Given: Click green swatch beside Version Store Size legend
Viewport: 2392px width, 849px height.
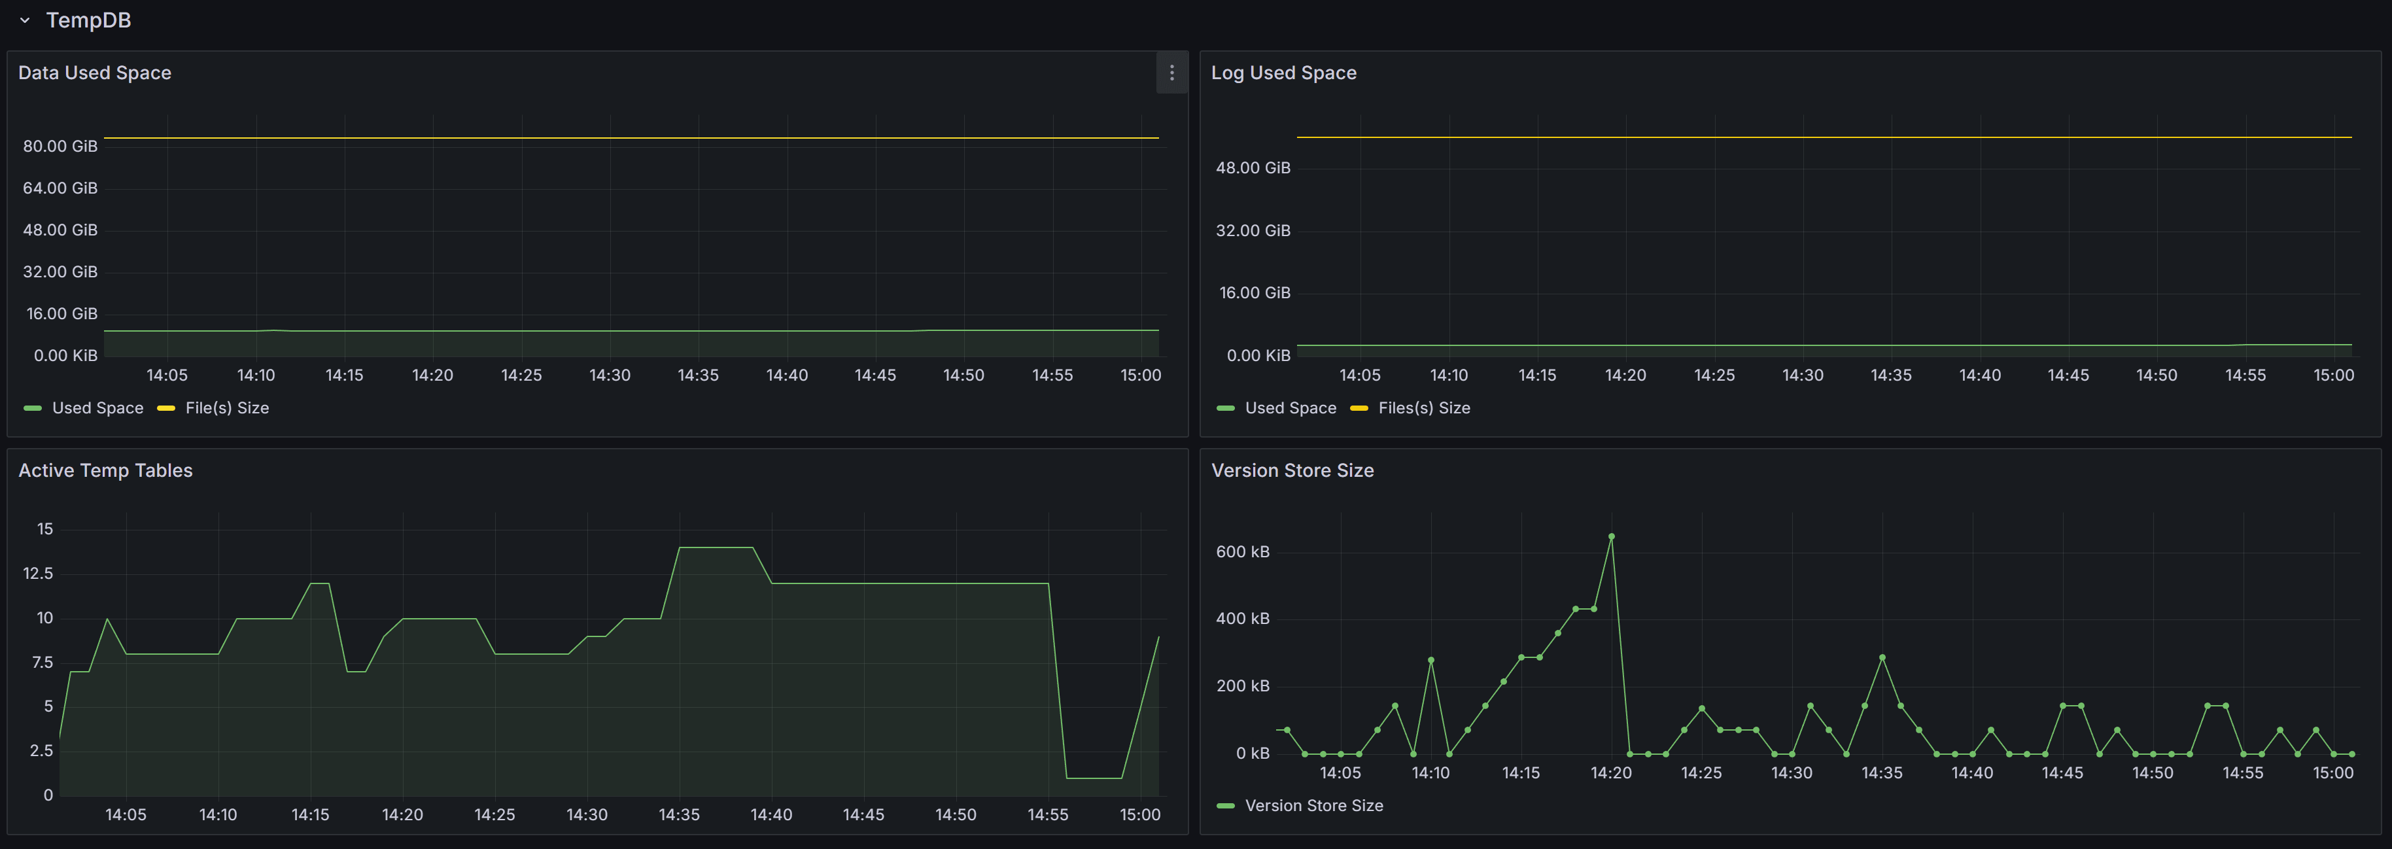Looking at the screenshot, I should (1225, 805).
